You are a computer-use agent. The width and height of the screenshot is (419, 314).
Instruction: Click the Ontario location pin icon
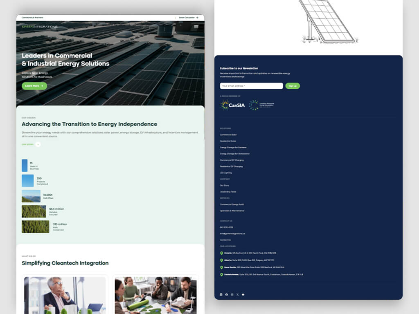[222, 253]
